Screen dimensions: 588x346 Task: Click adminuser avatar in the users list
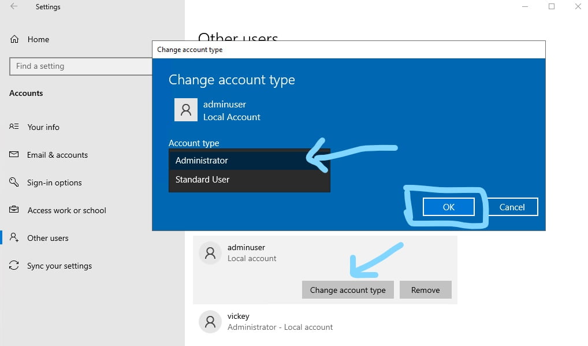[210, 253]
